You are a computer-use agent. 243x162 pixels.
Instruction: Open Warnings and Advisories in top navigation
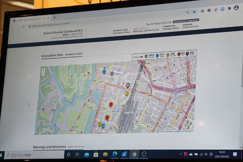click(x=146, y=30)
